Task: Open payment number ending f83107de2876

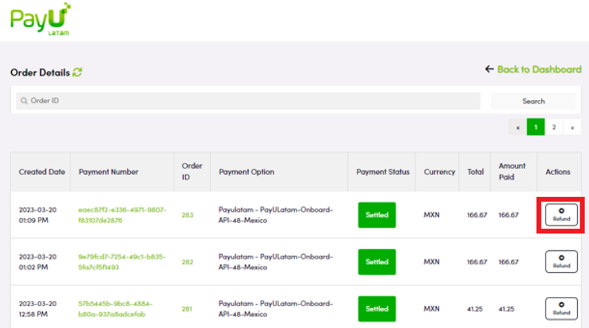Action: (x=122, y=215)
